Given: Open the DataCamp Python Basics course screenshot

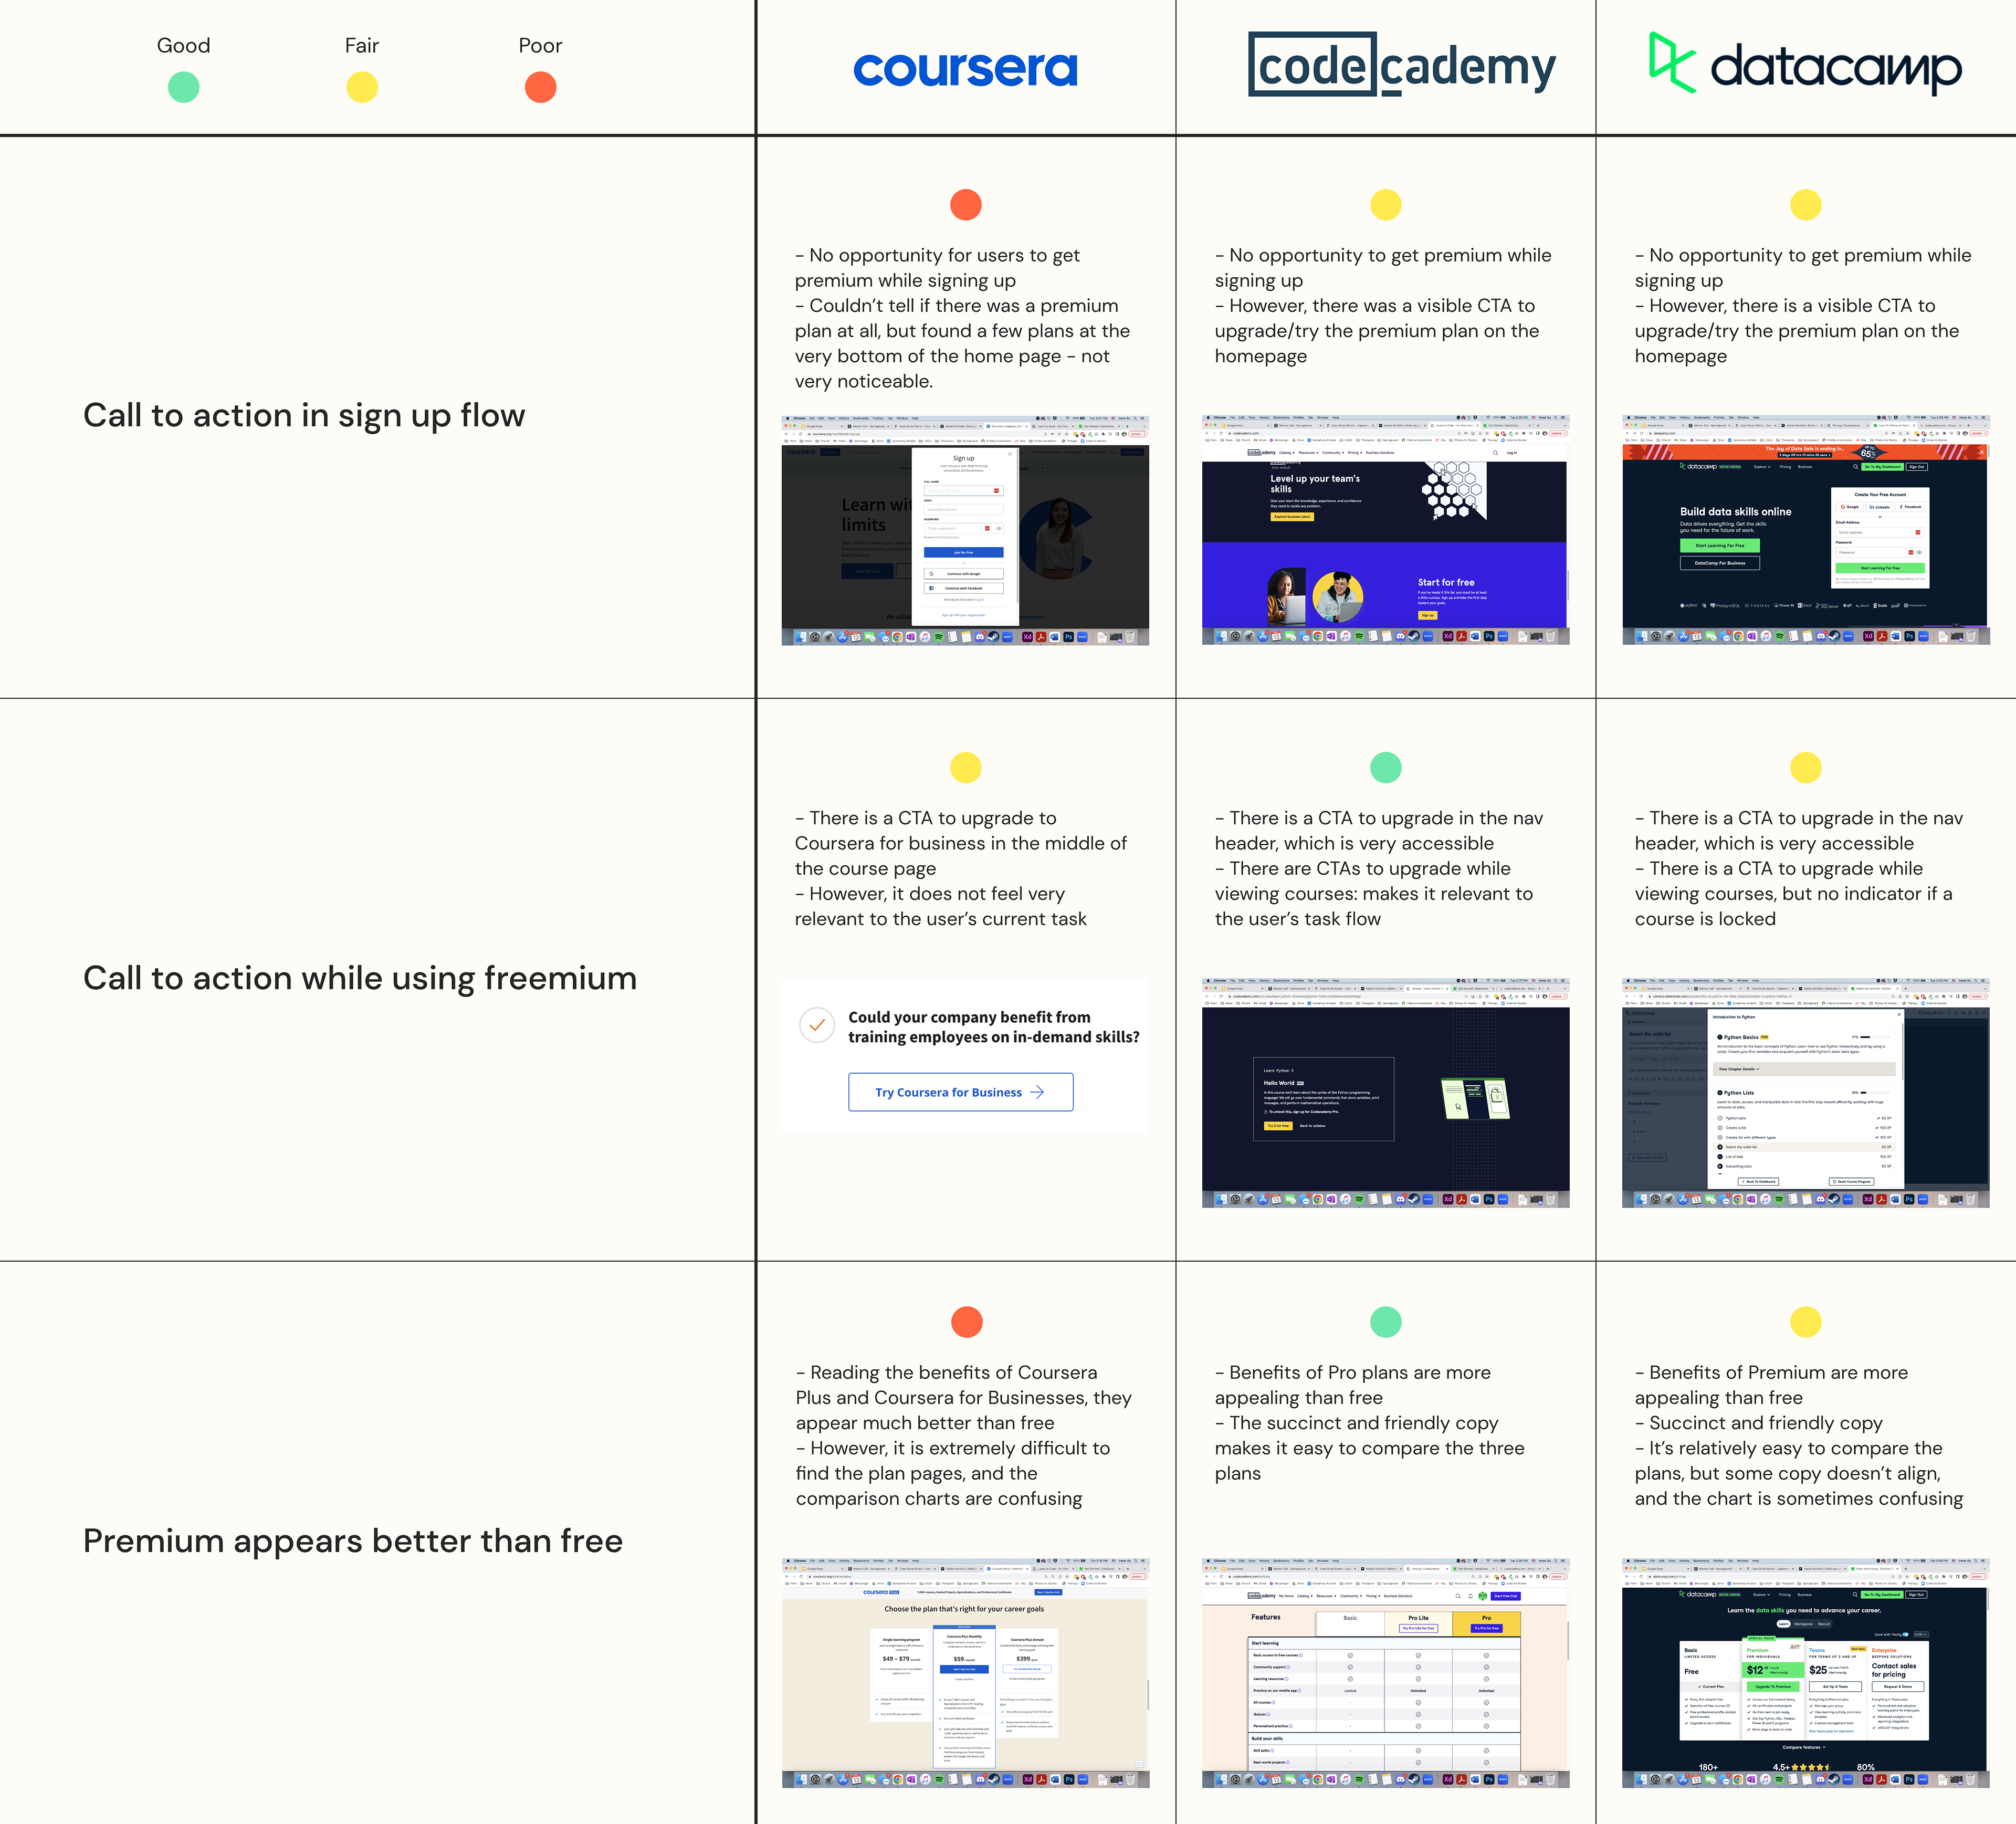Looking at the screenshot, I should [x=1805, y=1093].
